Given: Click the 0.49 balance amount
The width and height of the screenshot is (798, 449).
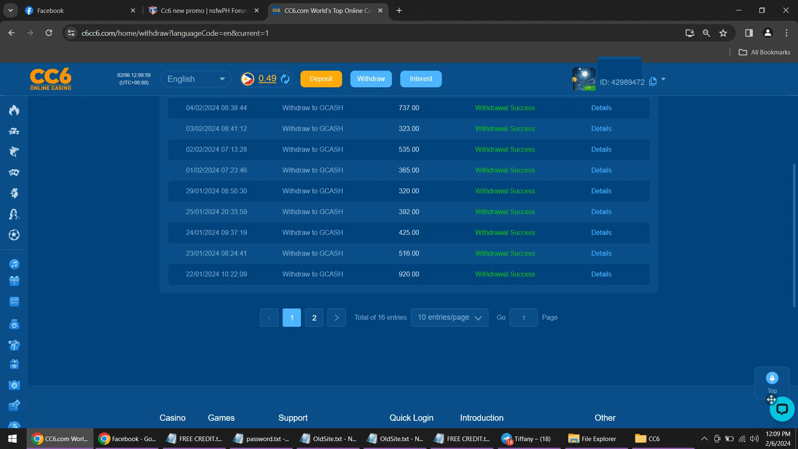Looking at the screenshot, I should (x=267, y=79).
